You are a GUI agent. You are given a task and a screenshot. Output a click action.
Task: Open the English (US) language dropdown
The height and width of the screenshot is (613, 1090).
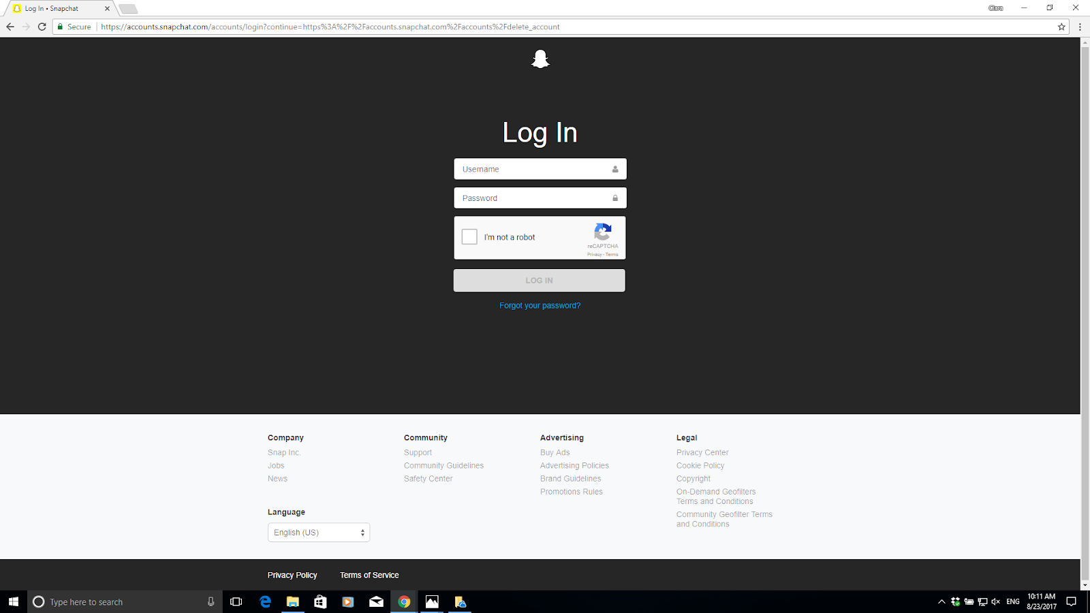pos(319,533)
